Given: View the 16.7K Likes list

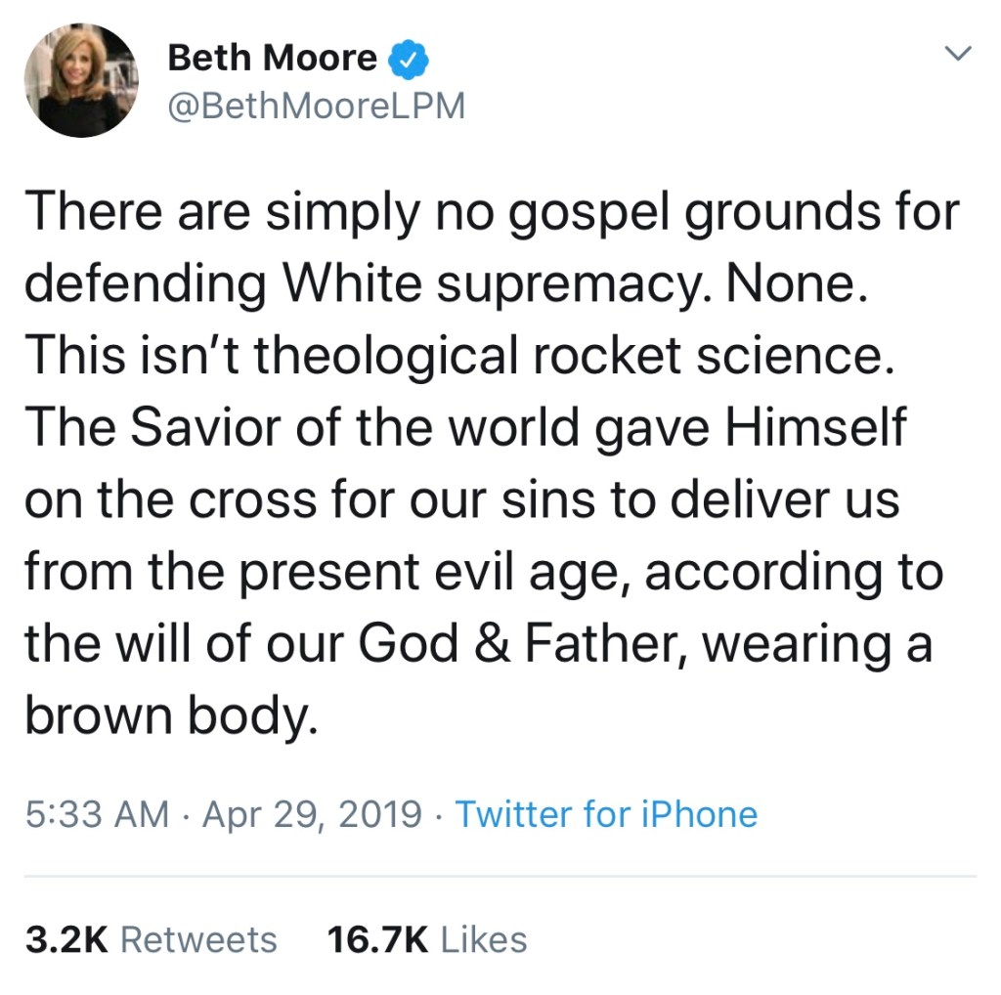Looking at the screenshot, I should [427, 939].
